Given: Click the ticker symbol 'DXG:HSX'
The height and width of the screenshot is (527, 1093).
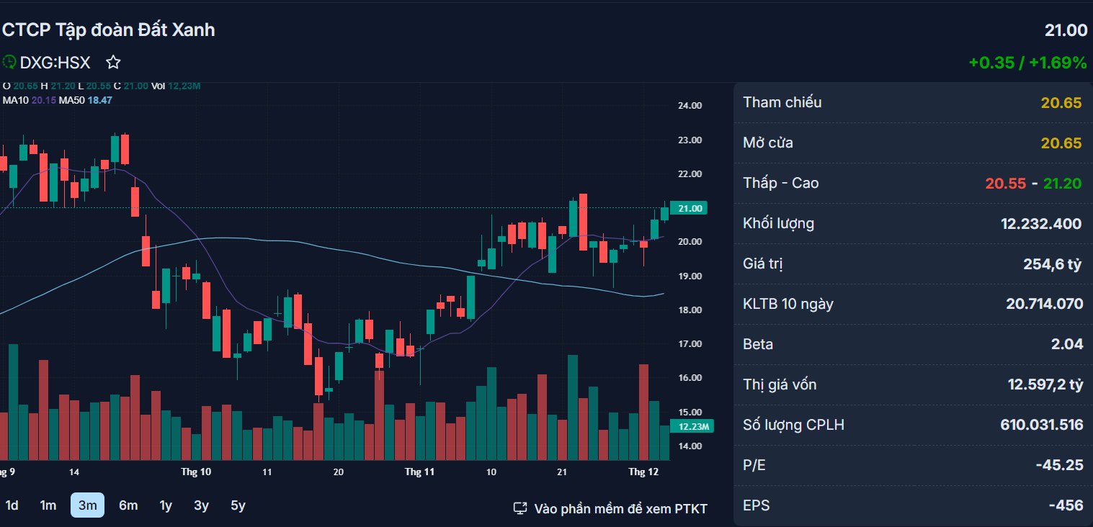Looking at the screenshot, I should 55,63.
